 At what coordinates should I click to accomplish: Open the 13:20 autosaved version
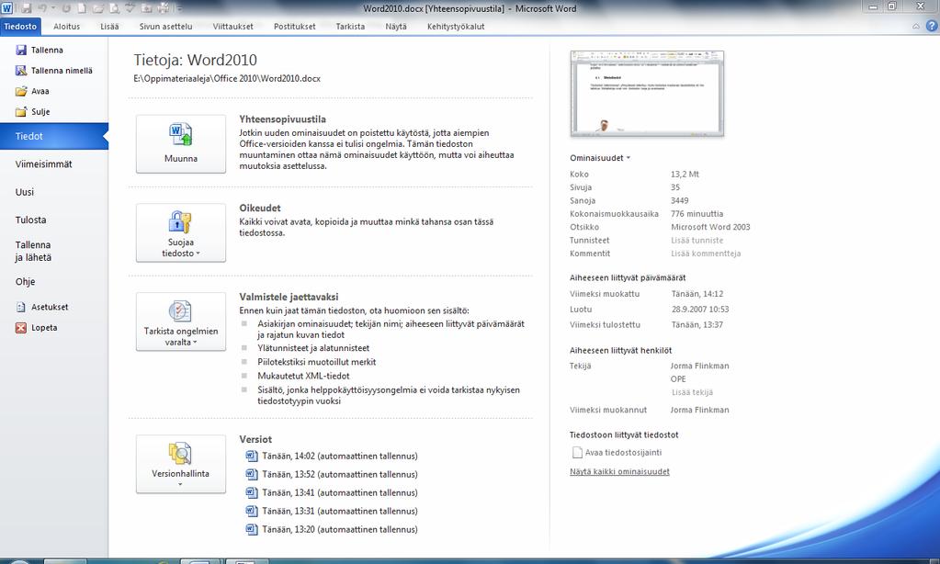(x=332, y=530)
